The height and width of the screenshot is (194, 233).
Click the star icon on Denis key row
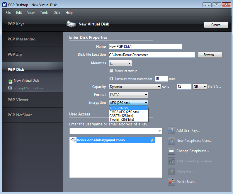tap(152, 140)
